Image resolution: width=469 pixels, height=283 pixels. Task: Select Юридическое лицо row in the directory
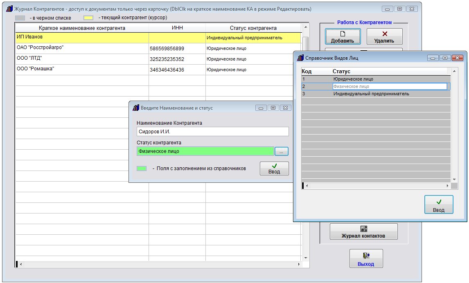[353, 79]
